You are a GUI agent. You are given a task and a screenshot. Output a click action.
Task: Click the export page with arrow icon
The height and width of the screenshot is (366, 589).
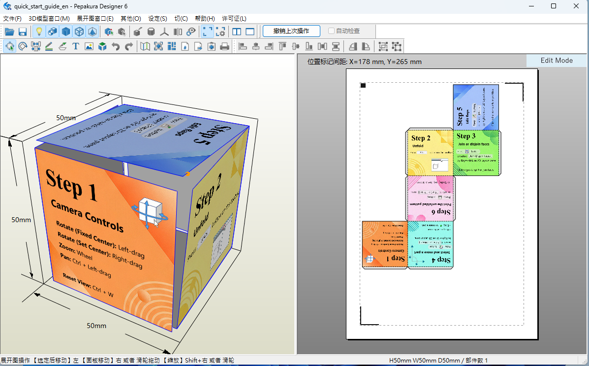[198, 46]
